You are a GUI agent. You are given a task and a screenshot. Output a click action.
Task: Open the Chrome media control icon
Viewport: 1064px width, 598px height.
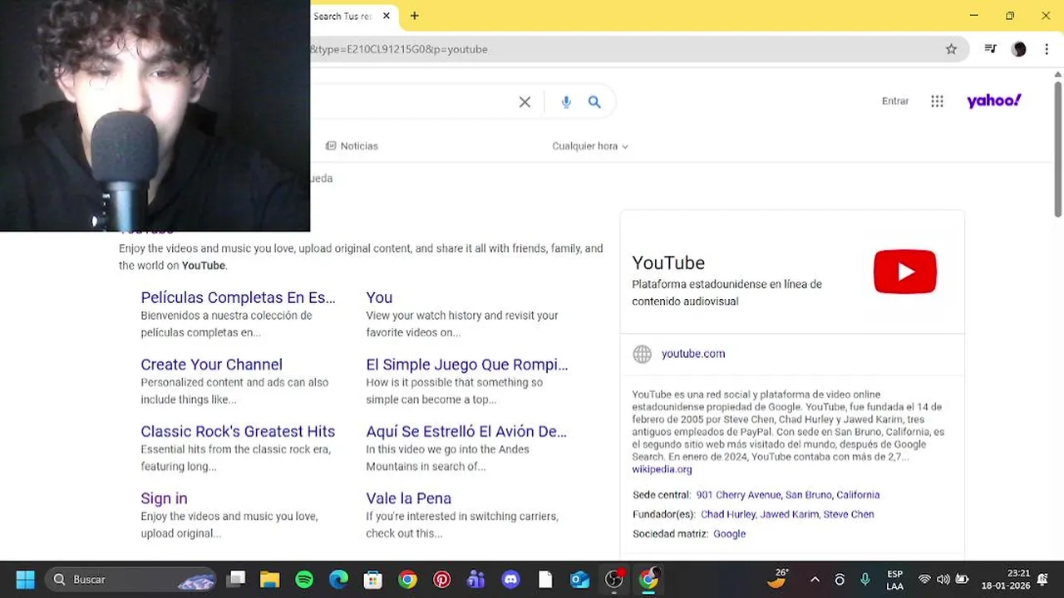pos(990,49)
